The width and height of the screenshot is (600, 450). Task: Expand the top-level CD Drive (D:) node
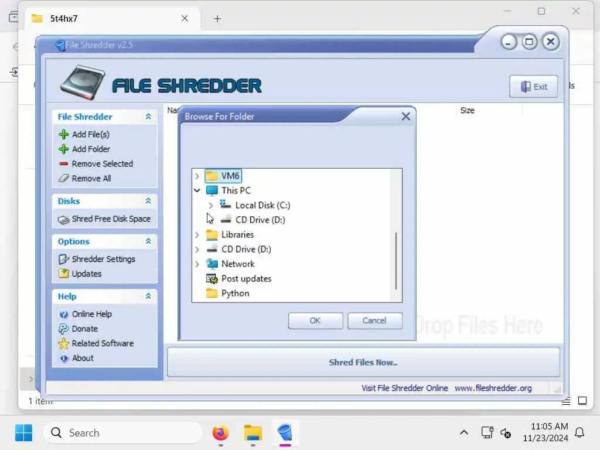(x=197, y=250)
